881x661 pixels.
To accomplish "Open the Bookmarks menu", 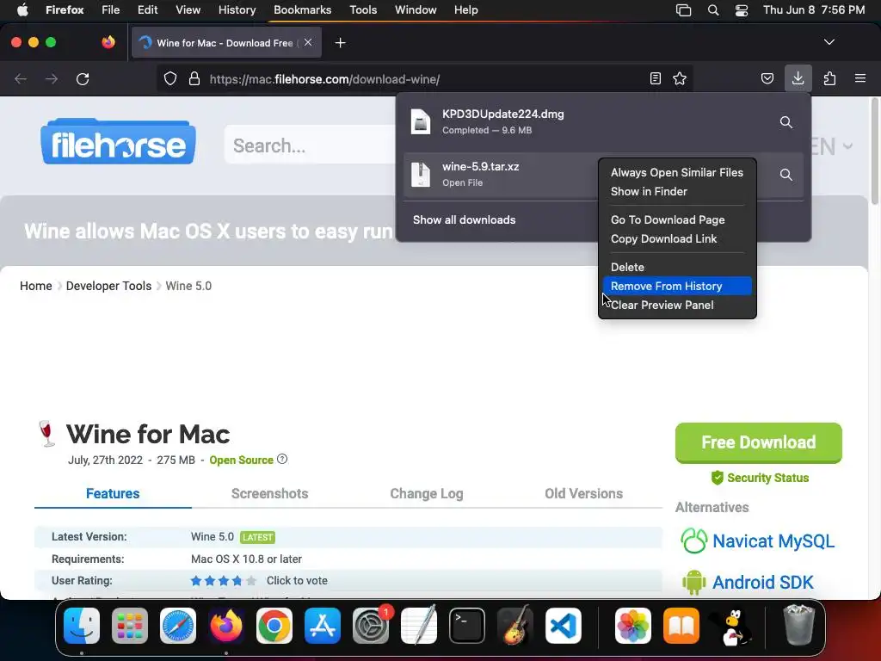I will (x=302, y=10).
